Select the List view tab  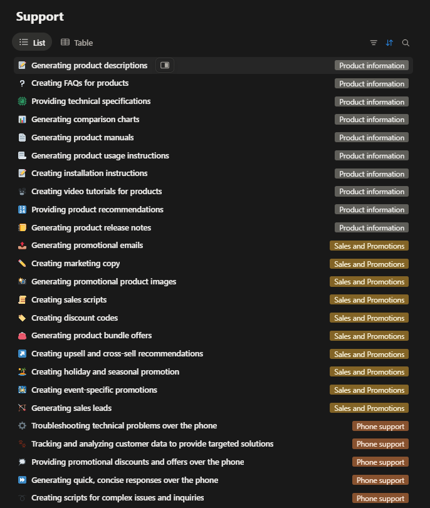32,42
